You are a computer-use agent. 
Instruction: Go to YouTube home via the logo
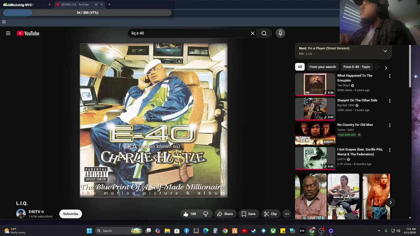(28, 33)
